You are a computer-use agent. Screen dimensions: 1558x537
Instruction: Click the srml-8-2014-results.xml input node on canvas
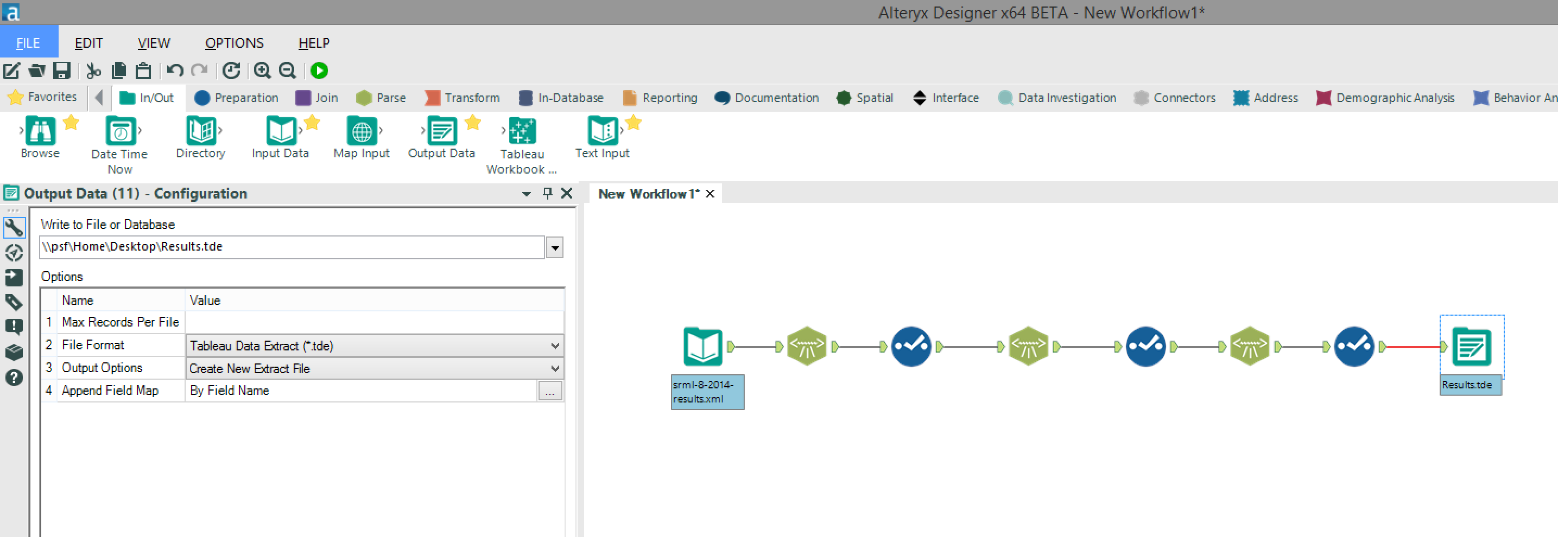(x=703, y=347)
